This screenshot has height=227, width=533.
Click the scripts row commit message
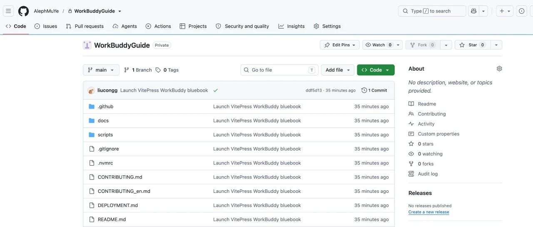[x=257, y=135]
